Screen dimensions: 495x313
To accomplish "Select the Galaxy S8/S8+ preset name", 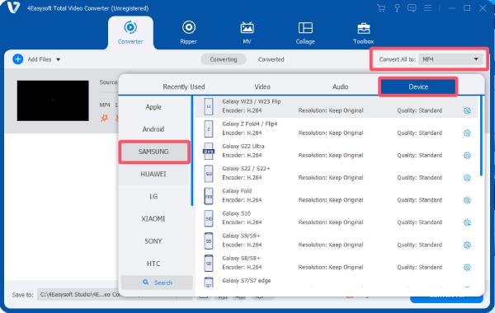I will point(241,258).
